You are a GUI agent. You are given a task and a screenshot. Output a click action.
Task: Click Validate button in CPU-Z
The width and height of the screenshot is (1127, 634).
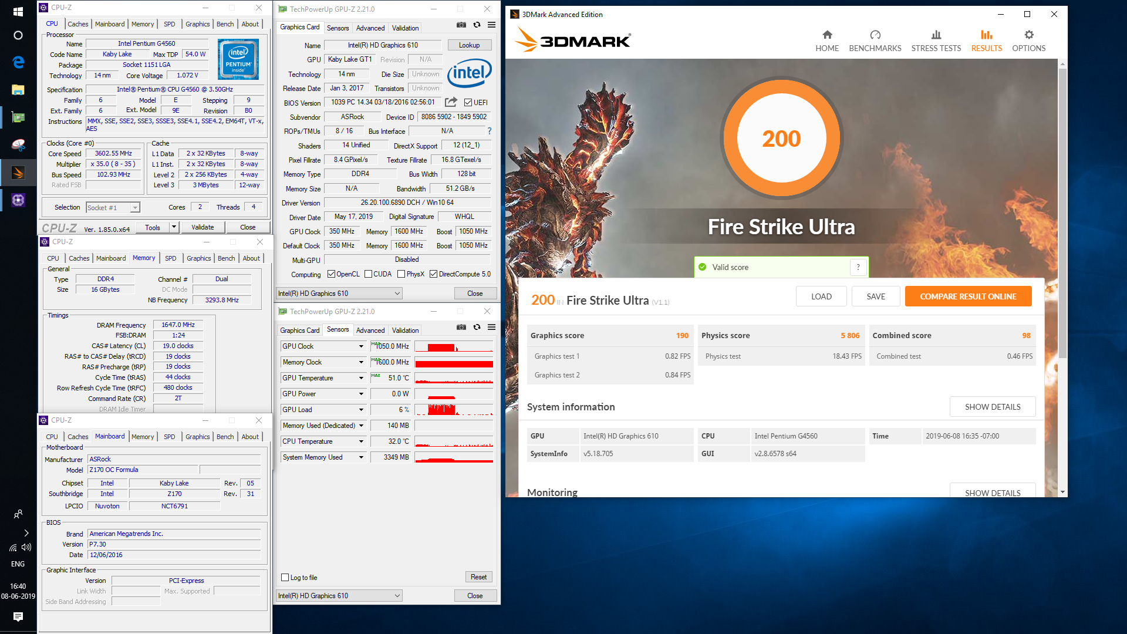pyautogui.click(x=203, y=227)
